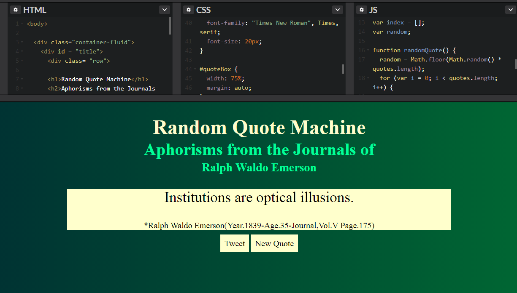Click the New Quote button

[274, 243]
